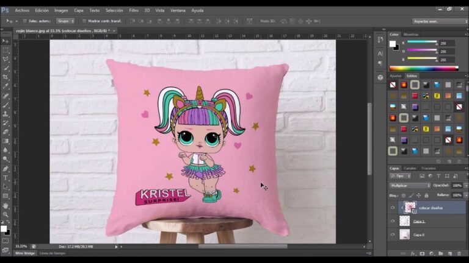Open the Edición menu
Screen dimensions: 469x263
click(42, 10)
